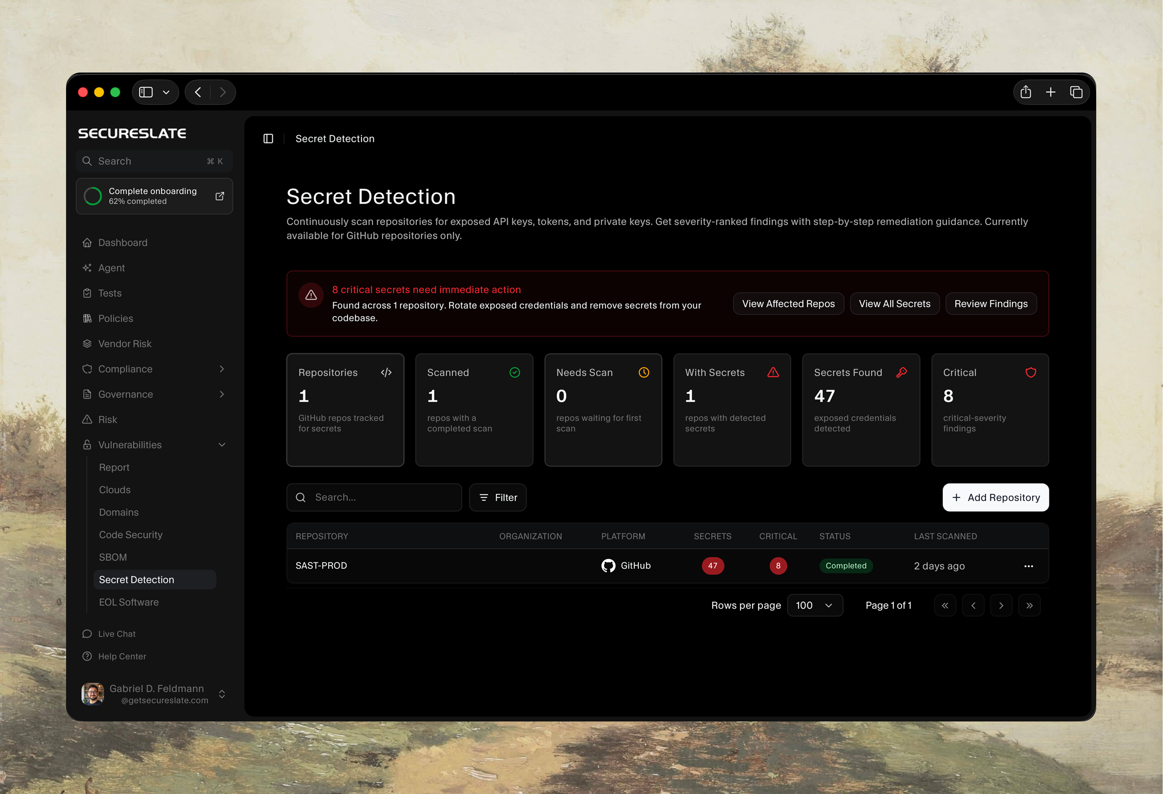Click the Needs Scan clock icon
Viewport: 1163px width, 794px height.
(x=643, y=372)
